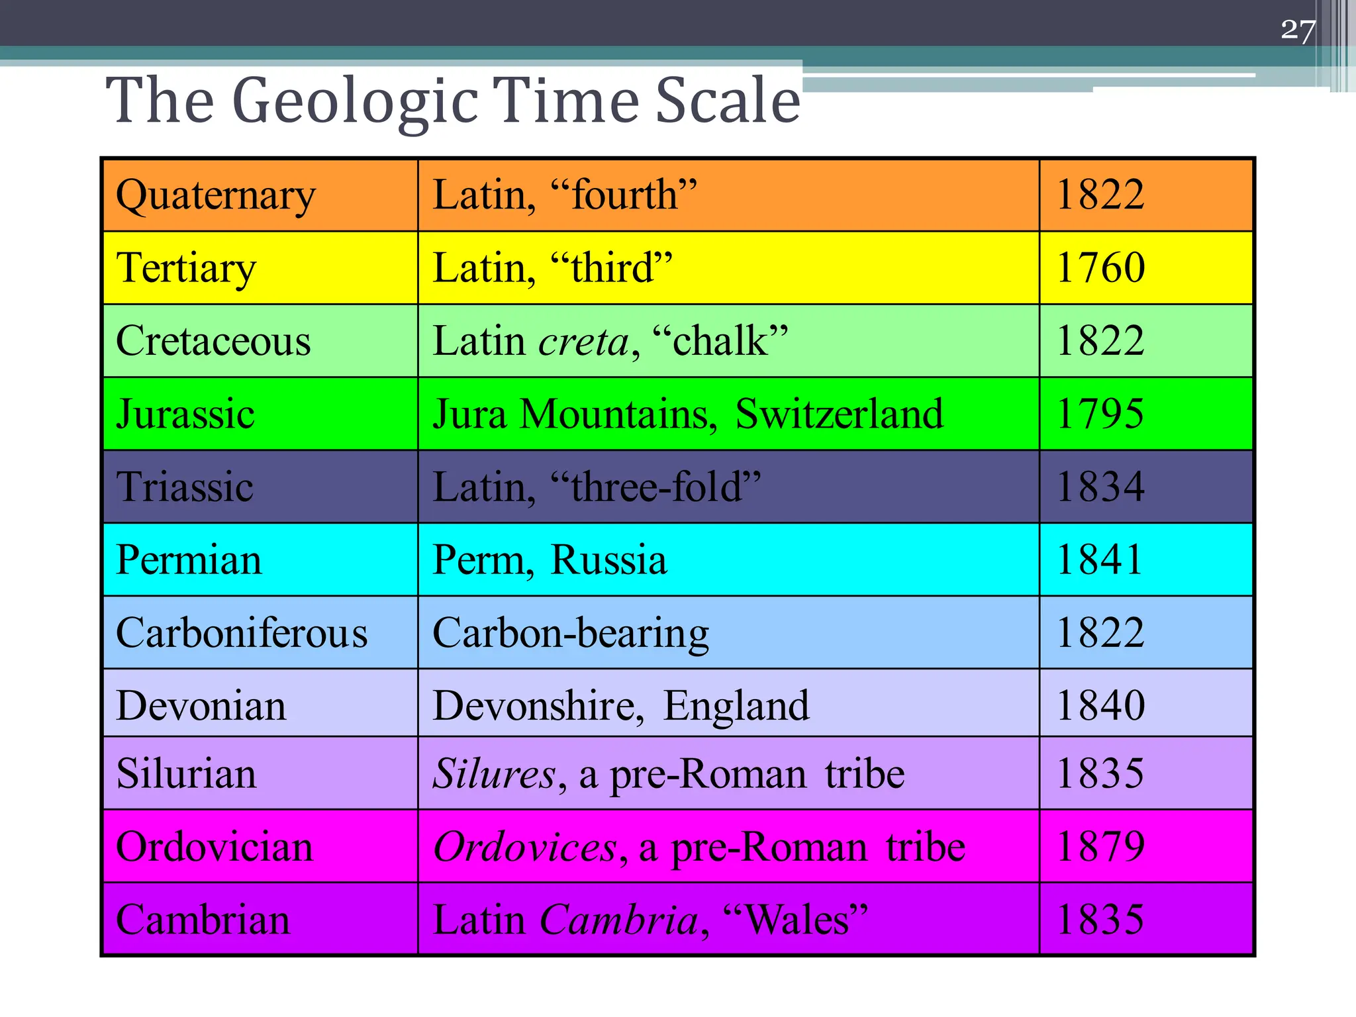Screen dimensions: 1356x1017
Task: Click the 'Triassic' cell
Action: pyautogui.click(x=261, y=487)
